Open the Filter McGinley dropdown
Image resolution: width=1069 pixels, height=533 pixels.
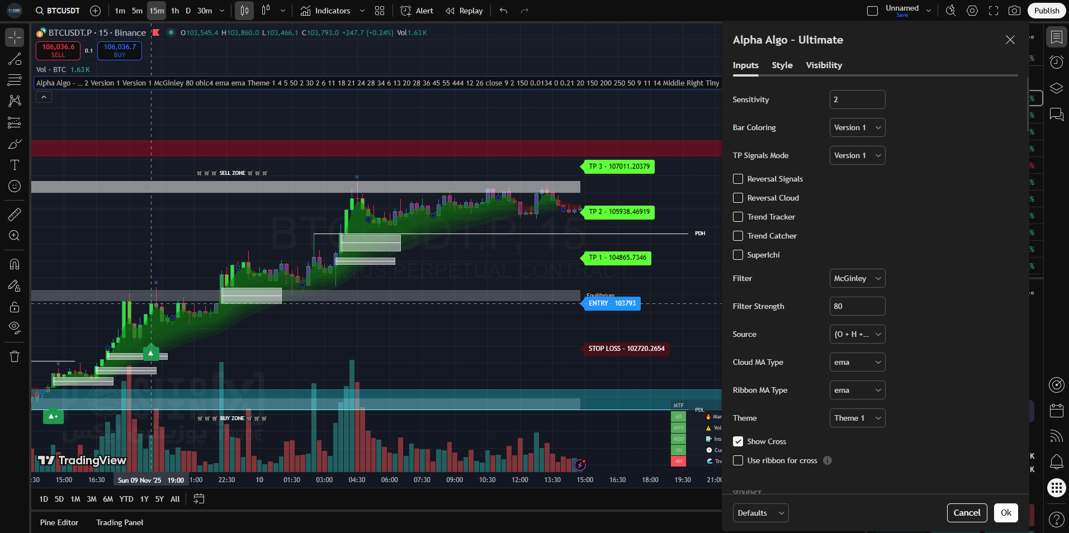click(x=857, y=278)
